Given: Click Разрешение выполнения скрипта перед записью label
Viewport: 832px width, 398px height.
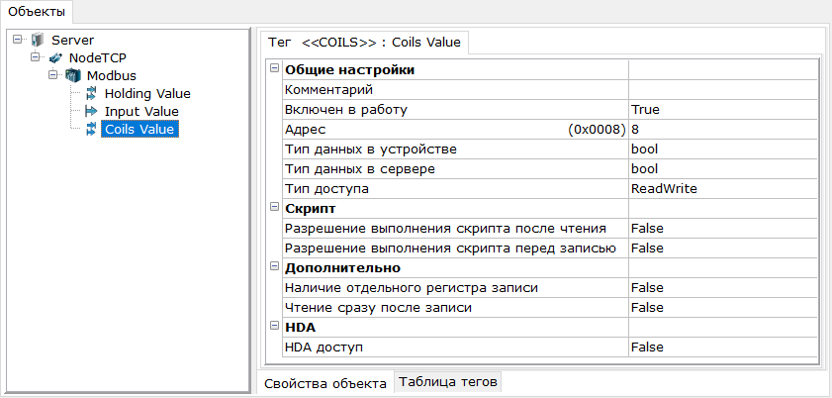Looking at the screenshot, I should (450, 248).
